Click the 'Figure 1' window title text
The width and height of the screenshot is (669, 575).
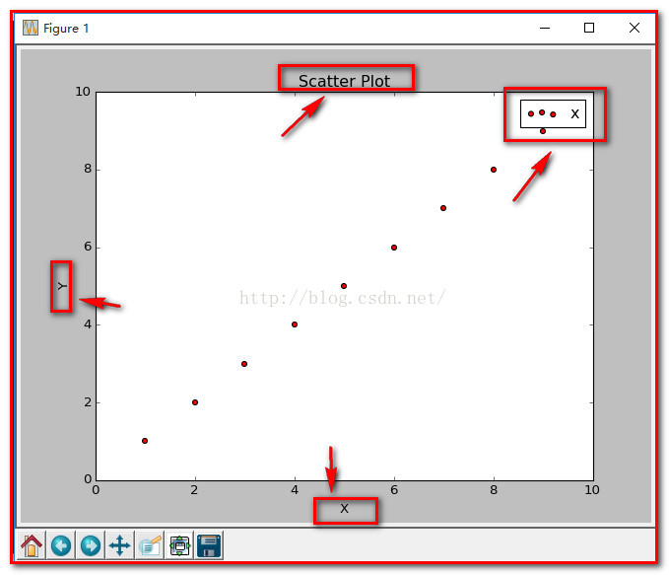click(x=66, y=29)
